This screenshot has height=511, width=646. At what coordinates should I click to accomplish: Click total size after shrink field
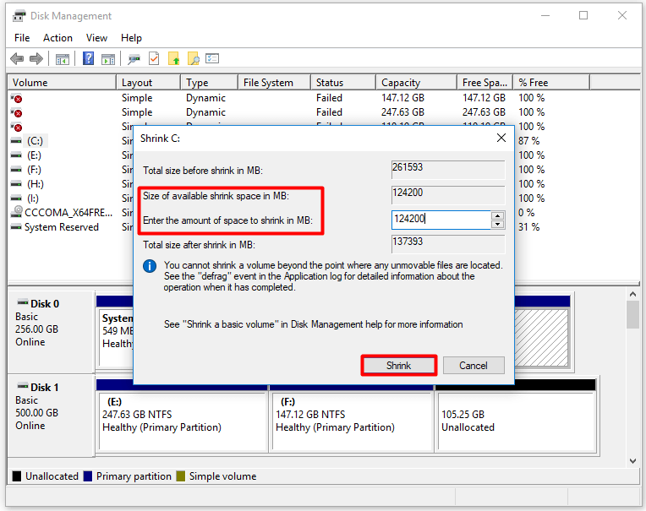click(448, 244)
